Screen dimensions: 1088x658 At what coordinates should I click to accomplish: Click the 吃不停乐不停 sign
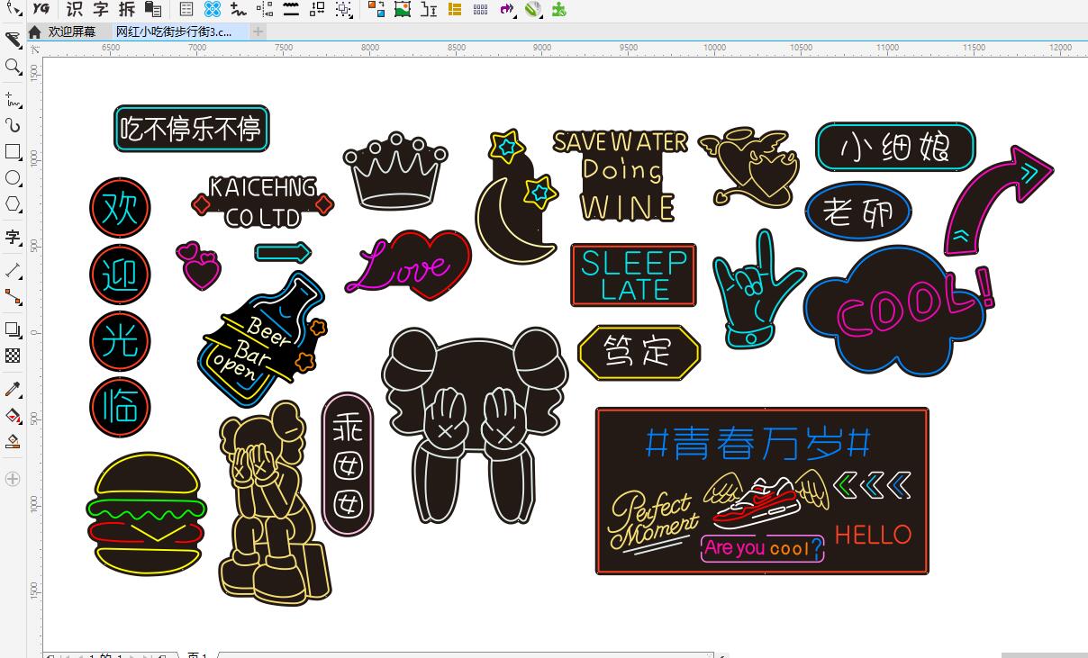192,129
